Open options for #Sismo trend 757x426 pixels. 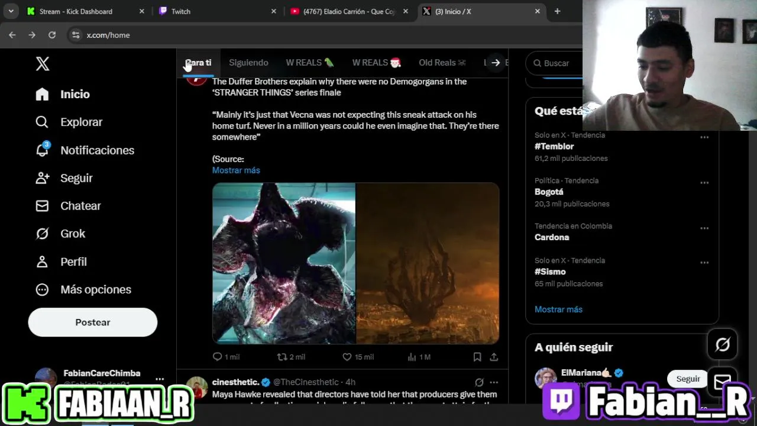704,263
